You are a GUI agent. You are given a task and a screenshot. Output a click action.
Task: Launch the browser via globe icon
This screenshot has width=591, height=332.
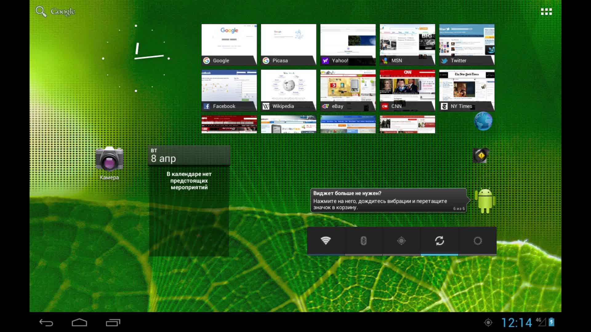[x=483, y=121]
